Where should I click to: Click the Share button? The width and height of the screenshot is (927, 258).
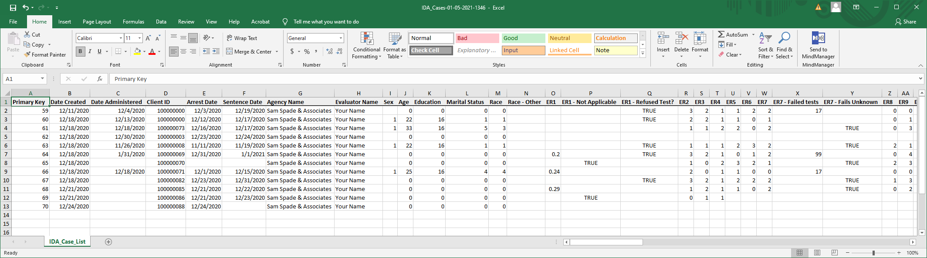906,22
